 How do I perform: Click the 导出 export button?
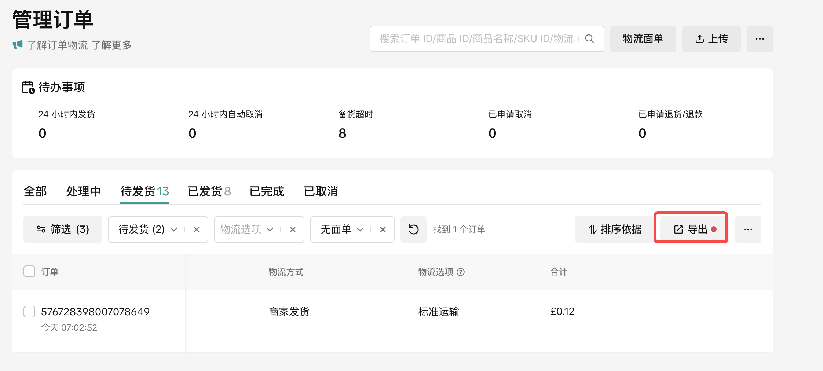[x=691, y=229]
